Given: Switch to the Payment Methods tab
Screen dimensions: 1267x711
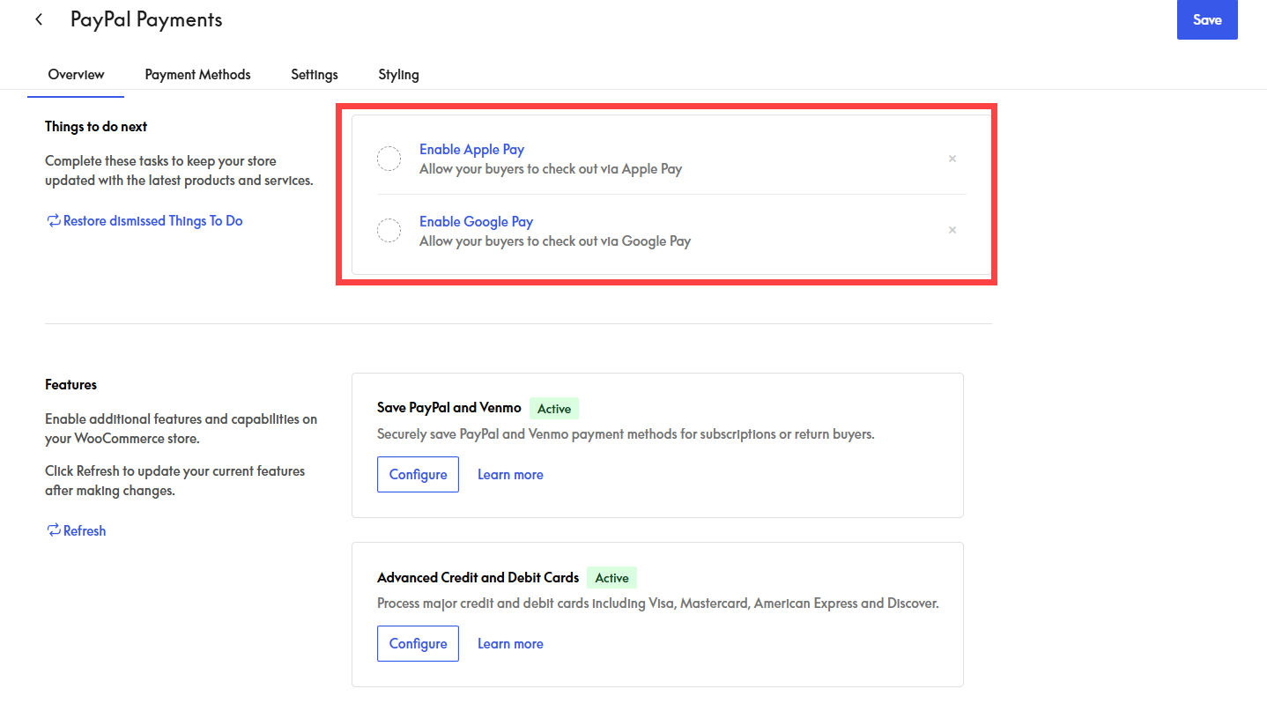Looking at the screenshot, I should pos(197,75).
